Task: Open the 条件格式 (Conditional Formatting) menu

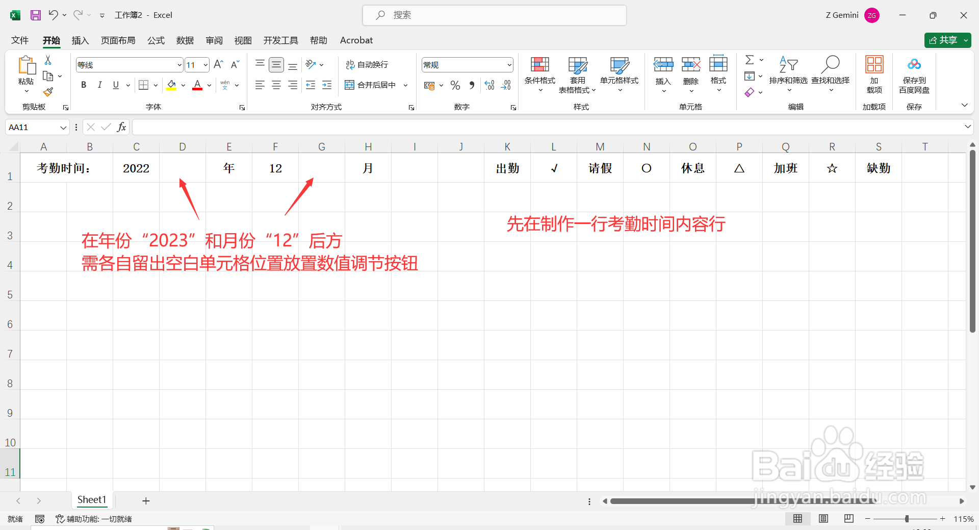Action: [x=539, y=74]
